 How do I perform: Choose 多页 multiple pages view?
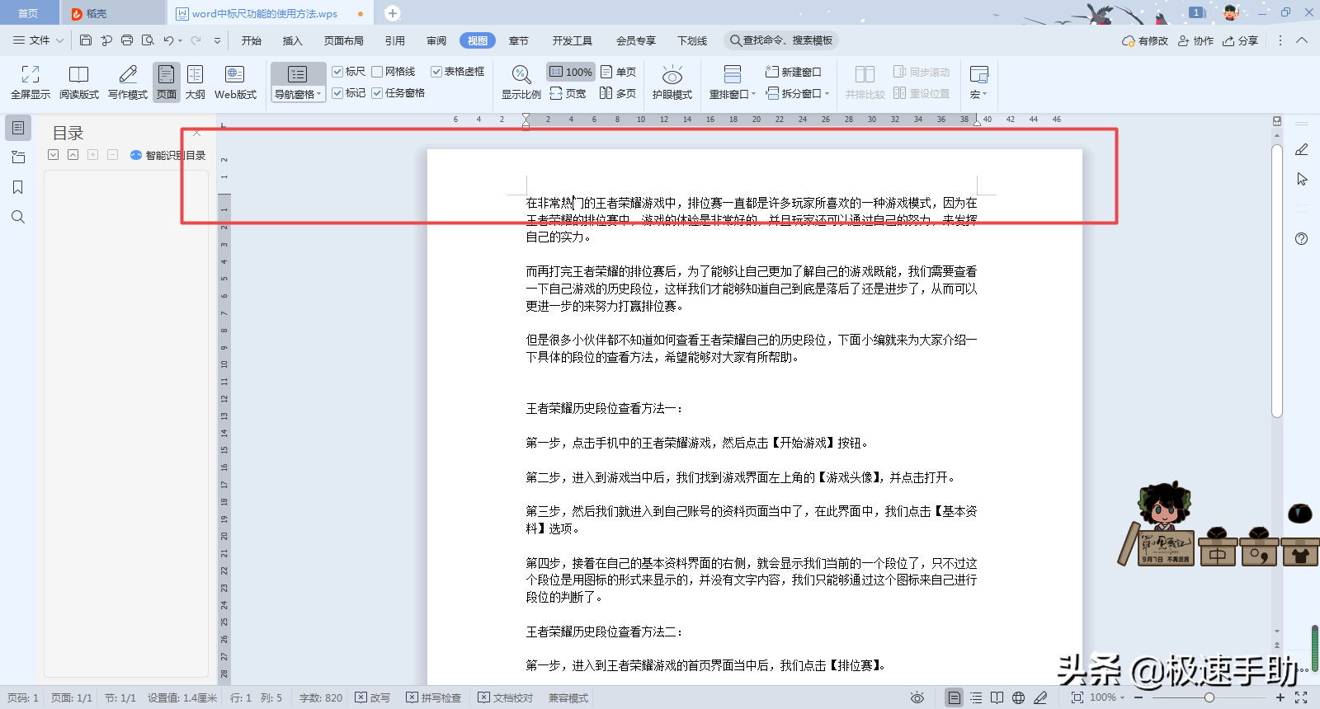coord(618,93)
